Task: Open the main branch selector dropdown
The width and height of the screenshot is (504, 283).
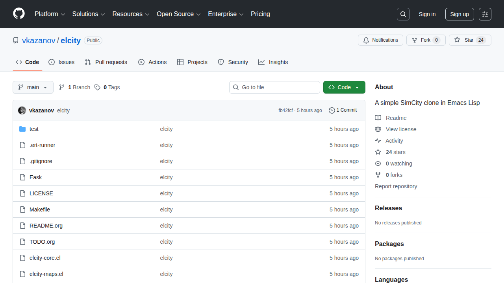Action: click(x=33, y=87)
